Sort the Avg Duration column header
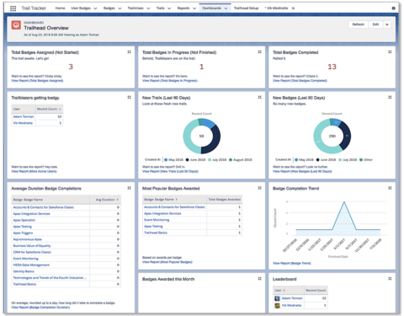Screen dimensions: 404x316 105,200
